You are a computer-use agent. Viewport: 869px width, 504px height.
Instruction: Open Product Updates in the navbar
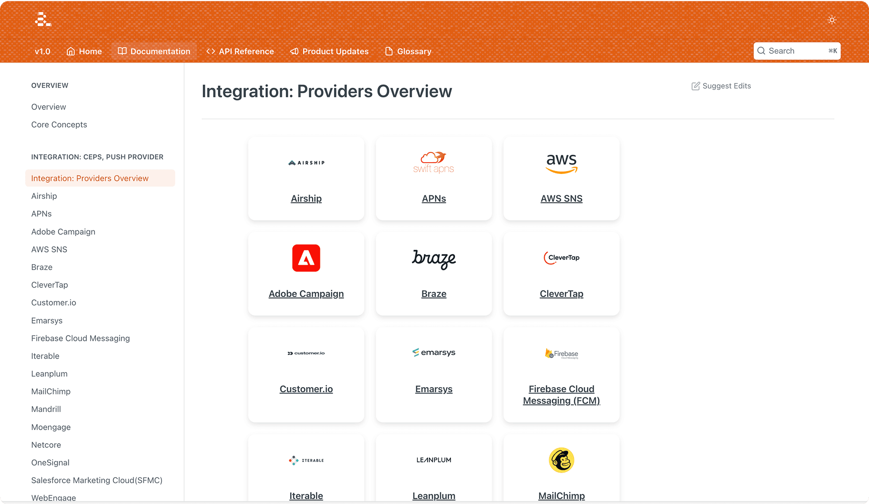click(x=329, y=51)
